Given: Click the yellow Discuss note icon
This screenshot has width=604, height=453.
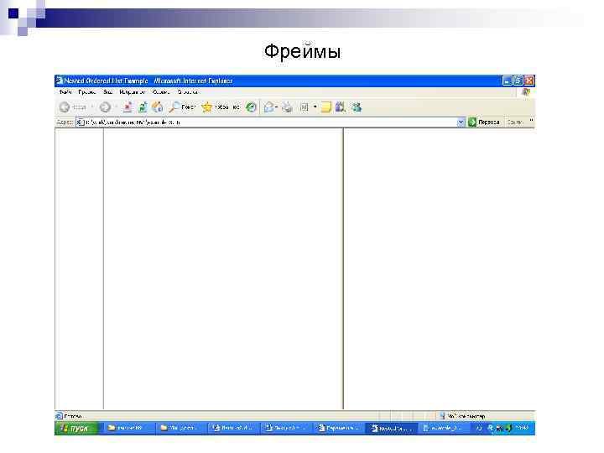Looking at the screenshot, I should (325, 107).
